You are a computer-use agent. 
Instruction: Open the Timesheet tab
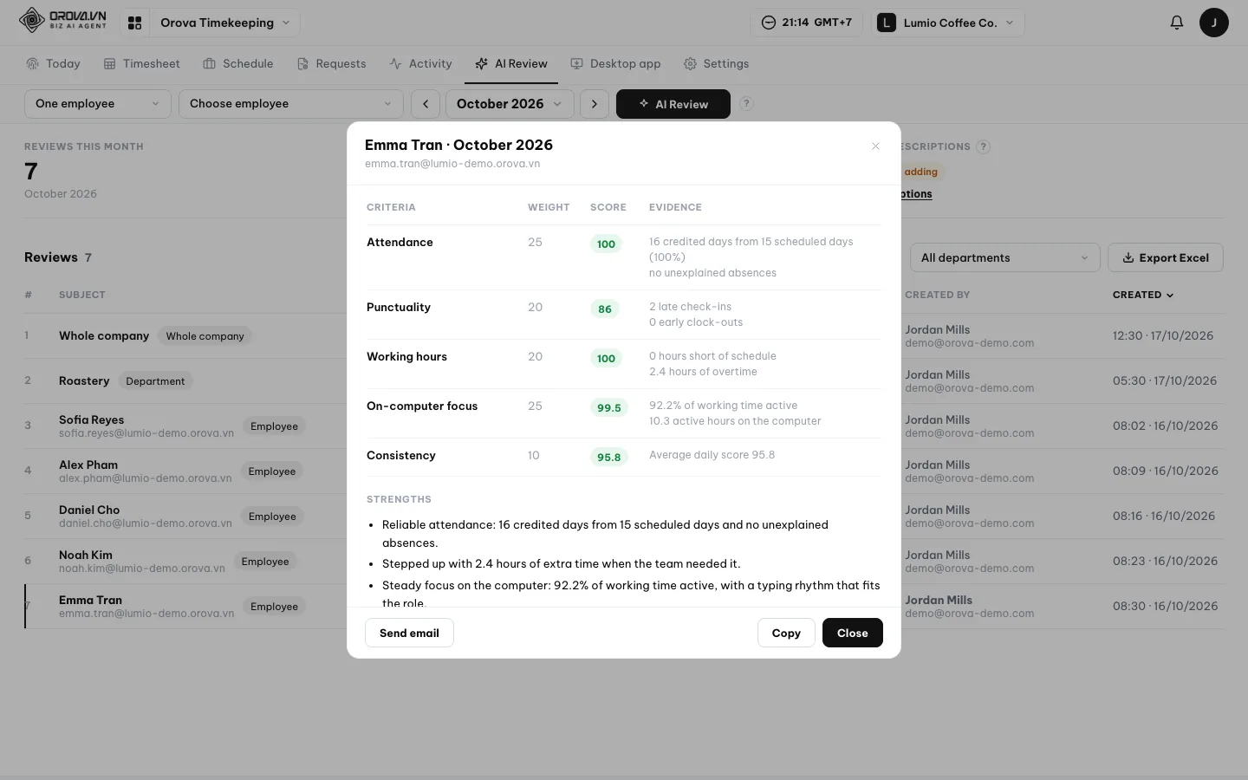pos(142,63)
